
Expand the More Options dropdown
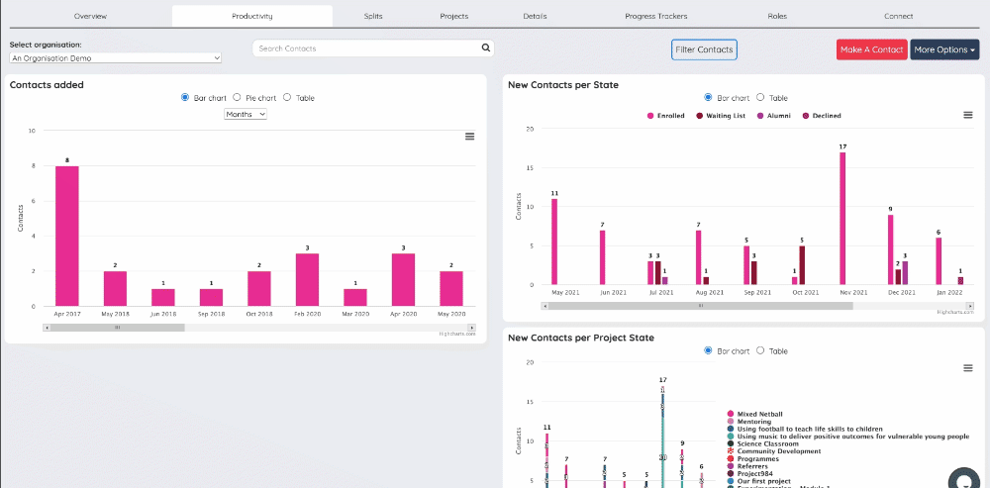point(943,49)
